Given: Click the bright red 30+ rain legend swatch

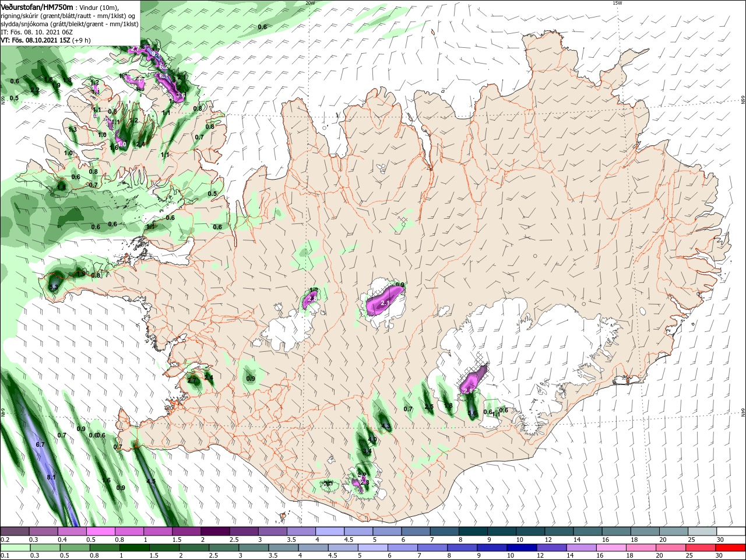Looking at the screenshot, I should pos(731,548).
